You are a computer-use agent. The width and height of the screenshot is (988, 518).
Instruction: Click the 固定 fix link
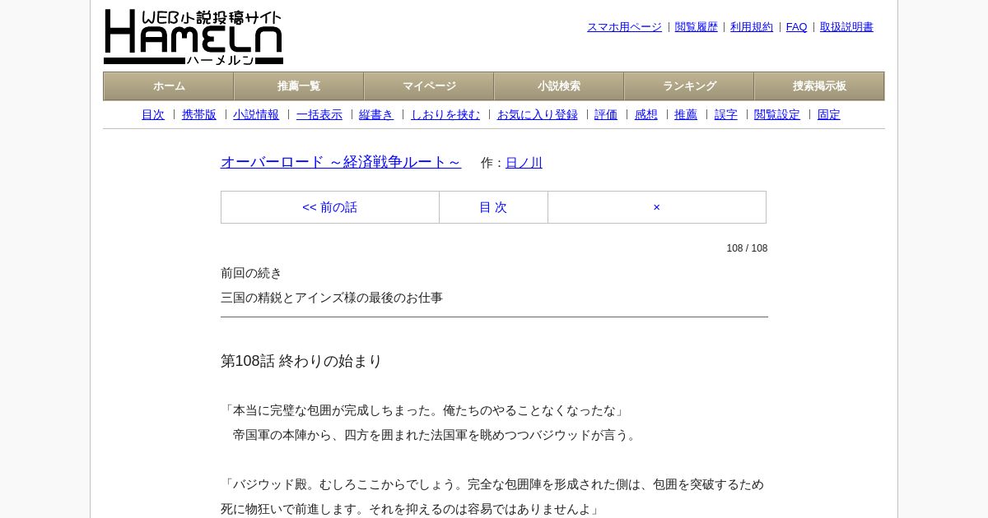pyautogui.click(x=829, y=115)
